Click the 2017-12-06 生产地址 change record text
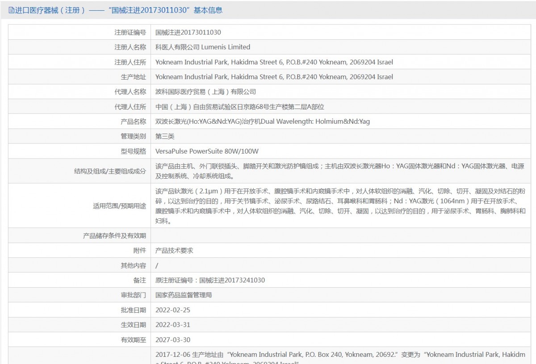 coord(340,358)
